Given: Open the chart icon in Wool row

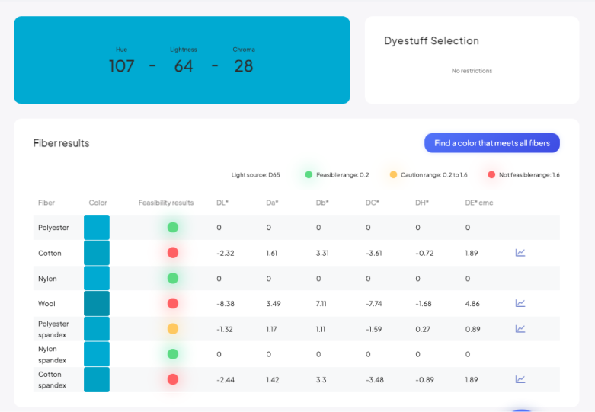Looking at the screenshot, I should 520,303.
